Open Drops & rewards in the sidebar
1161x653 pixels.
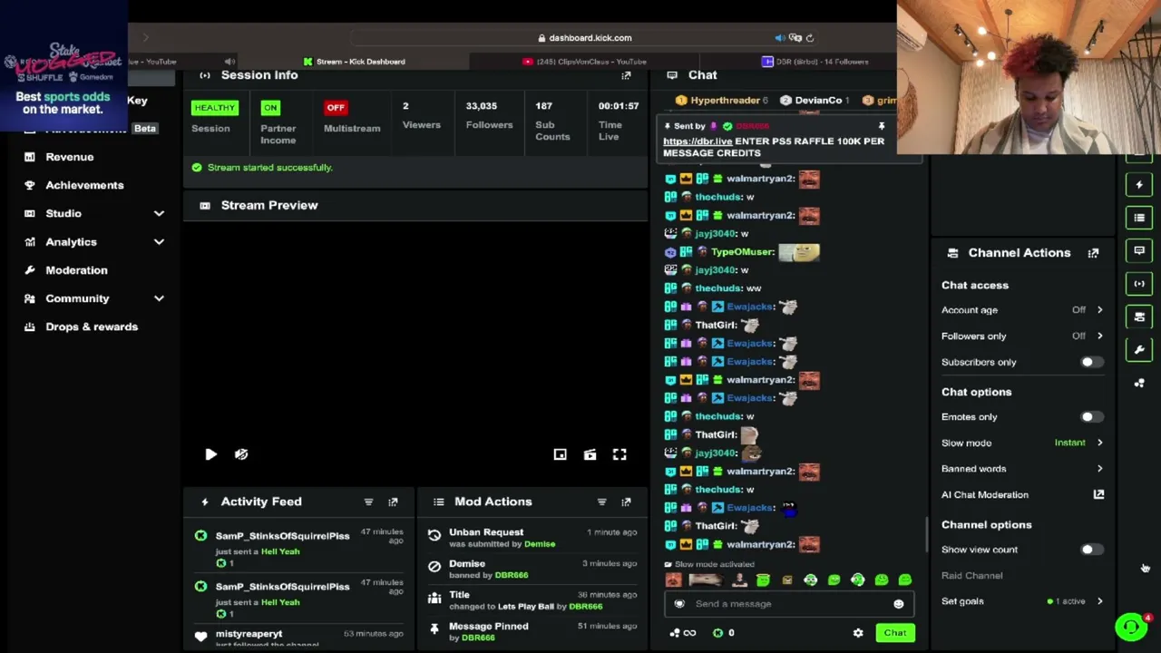pos(92,326)
